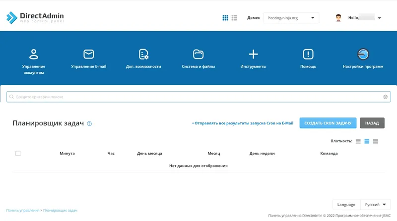Sort by Месяц column header

coord(214,153)
